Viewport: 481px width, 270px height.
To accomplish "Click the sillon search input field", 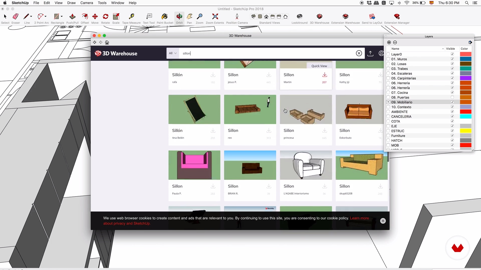I will (267, 53).
